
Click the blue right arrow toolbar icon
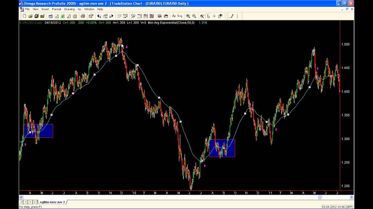111,16
